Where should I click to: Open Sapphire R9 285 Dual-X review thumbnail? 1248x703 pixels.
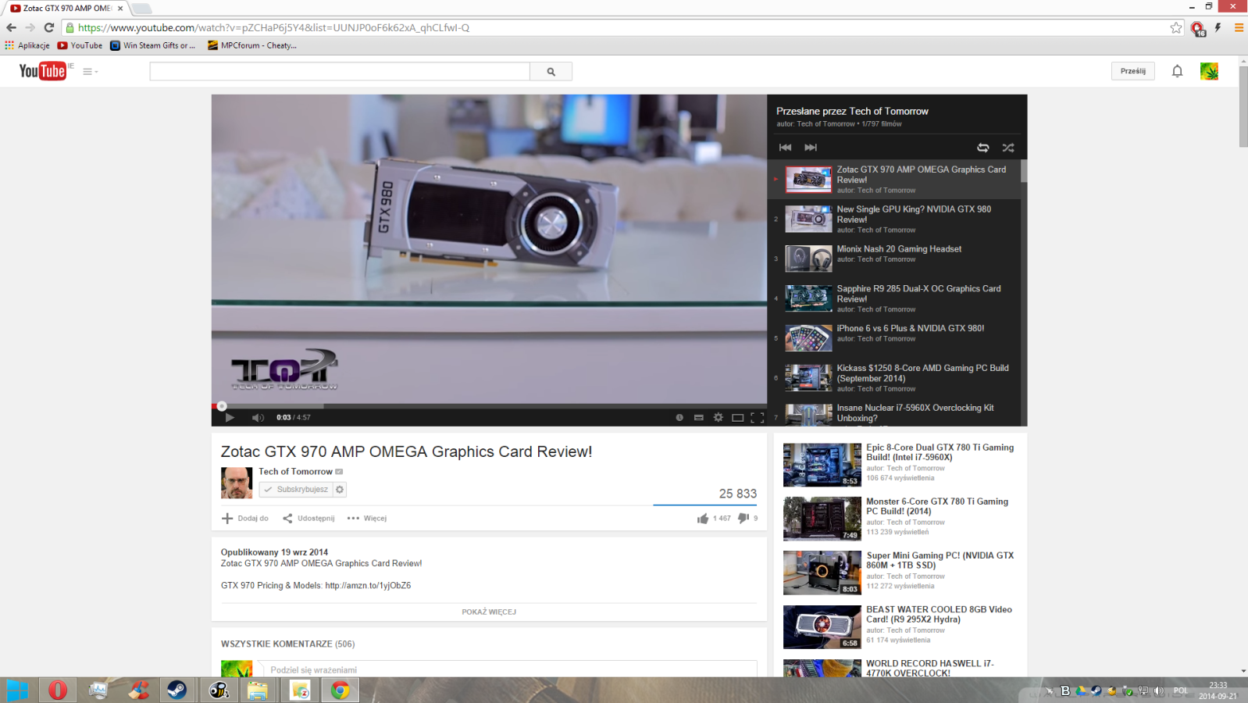coord(808,298)
